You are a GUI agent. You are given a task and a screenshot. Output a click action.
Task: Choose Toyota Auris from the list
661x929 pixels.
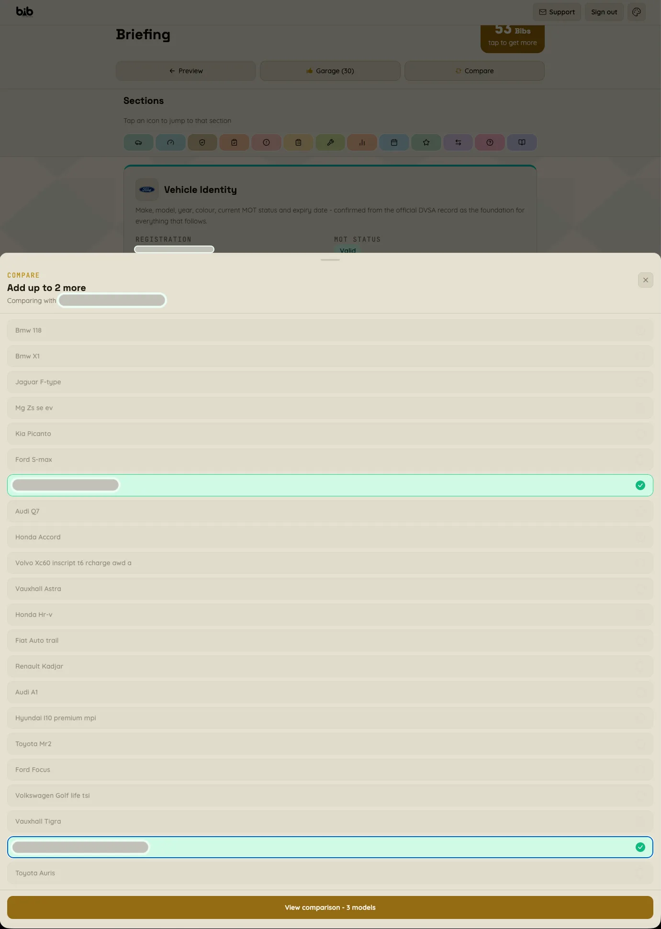pyautogui.click(x=330, y=873)
